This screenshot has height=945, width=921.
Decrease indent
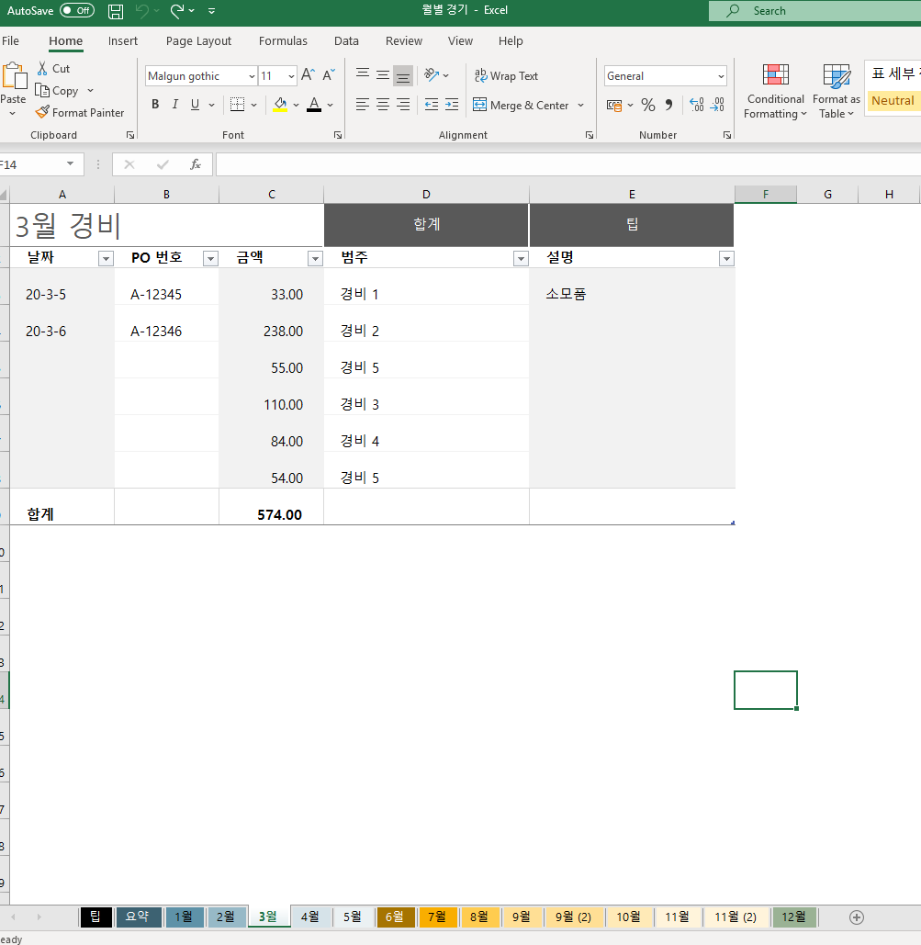pyautogui.click(x=432, y=105)
